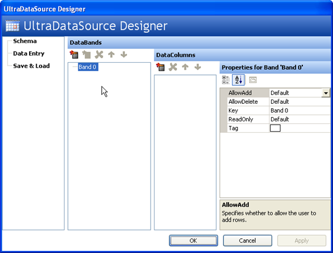Open the Data Entry page
The width and height of the screenshot is (333, 253).
pyautogui.click(x=28, y=54)
